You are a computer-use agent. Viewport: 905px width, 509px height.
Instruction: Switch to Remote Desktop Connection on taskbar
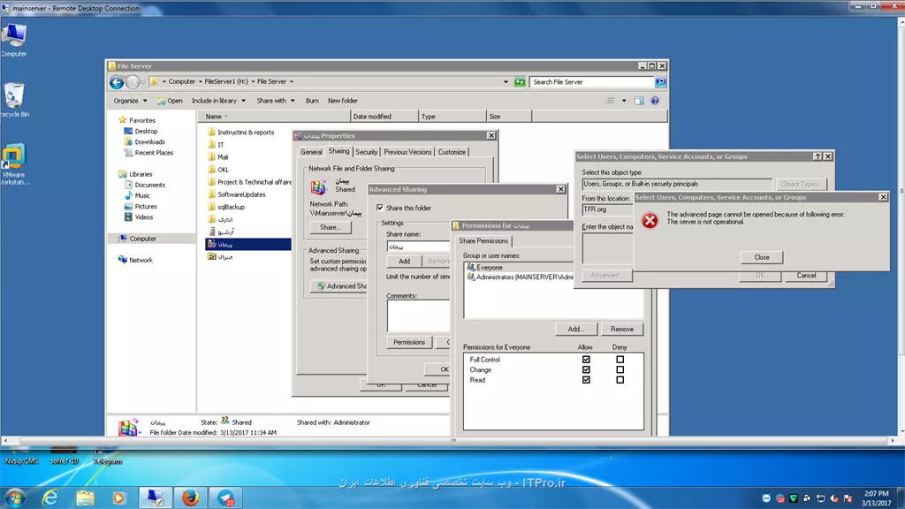tap(156, 497)
